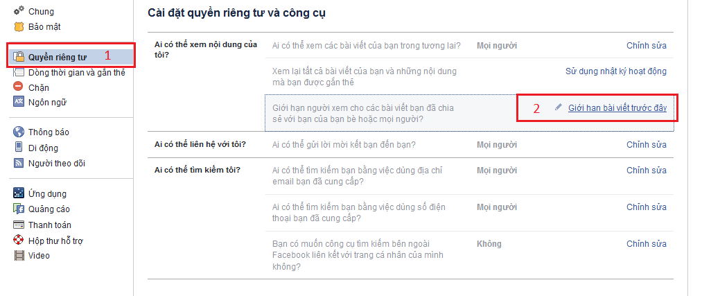702x296 pixels.
Task: Edit who can send you friend requests
Action: click(646, 145)
